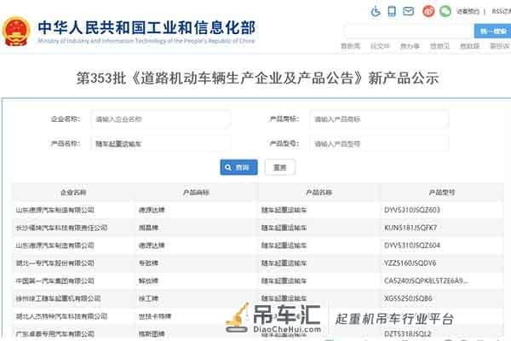Click 随车起重运输车 in the KUN5181JSQFX7 row
The height and width of the screenshot is (341, 511).
[284, 228]
